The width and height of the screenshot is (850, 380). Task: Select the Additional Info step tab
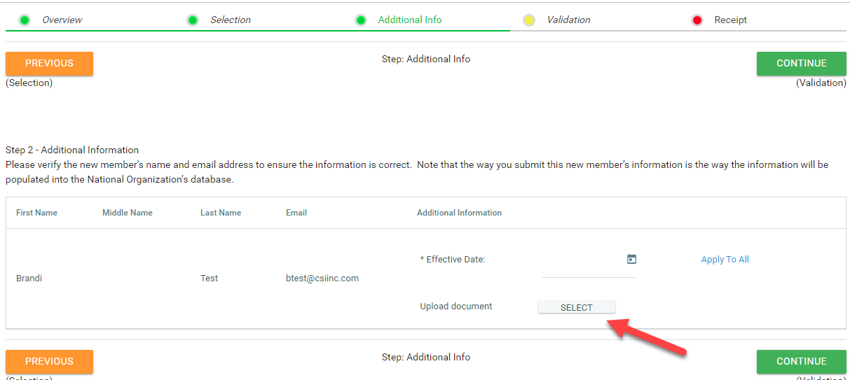410,20
